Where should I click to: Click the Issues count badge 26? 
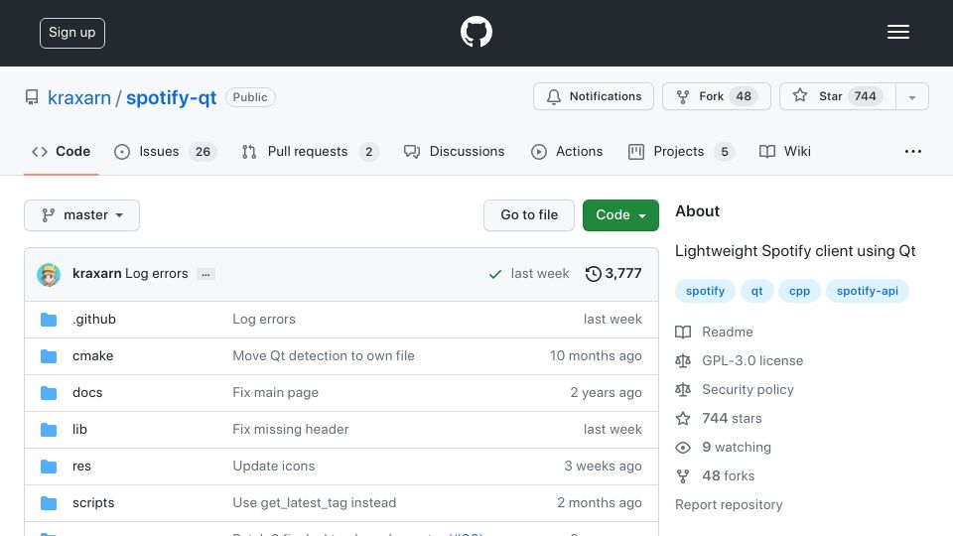point(203,152)
